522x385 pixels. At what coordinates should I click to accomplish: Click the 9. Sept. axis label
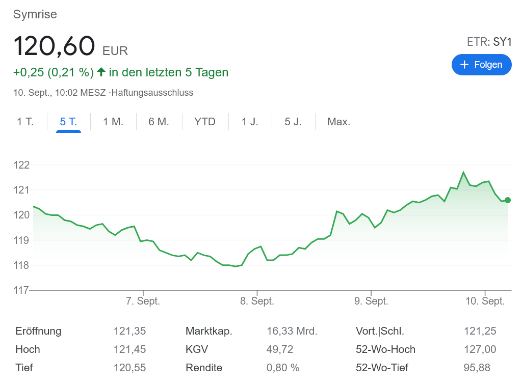pyautogui.click(x=371, y=301)
